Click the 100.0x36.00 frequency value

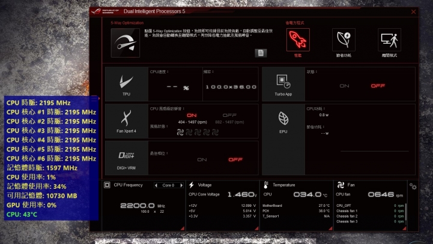[231, 87]
